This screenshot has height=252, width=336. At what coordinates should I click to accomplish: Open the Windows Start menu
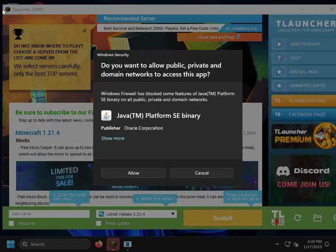point(10,244)
